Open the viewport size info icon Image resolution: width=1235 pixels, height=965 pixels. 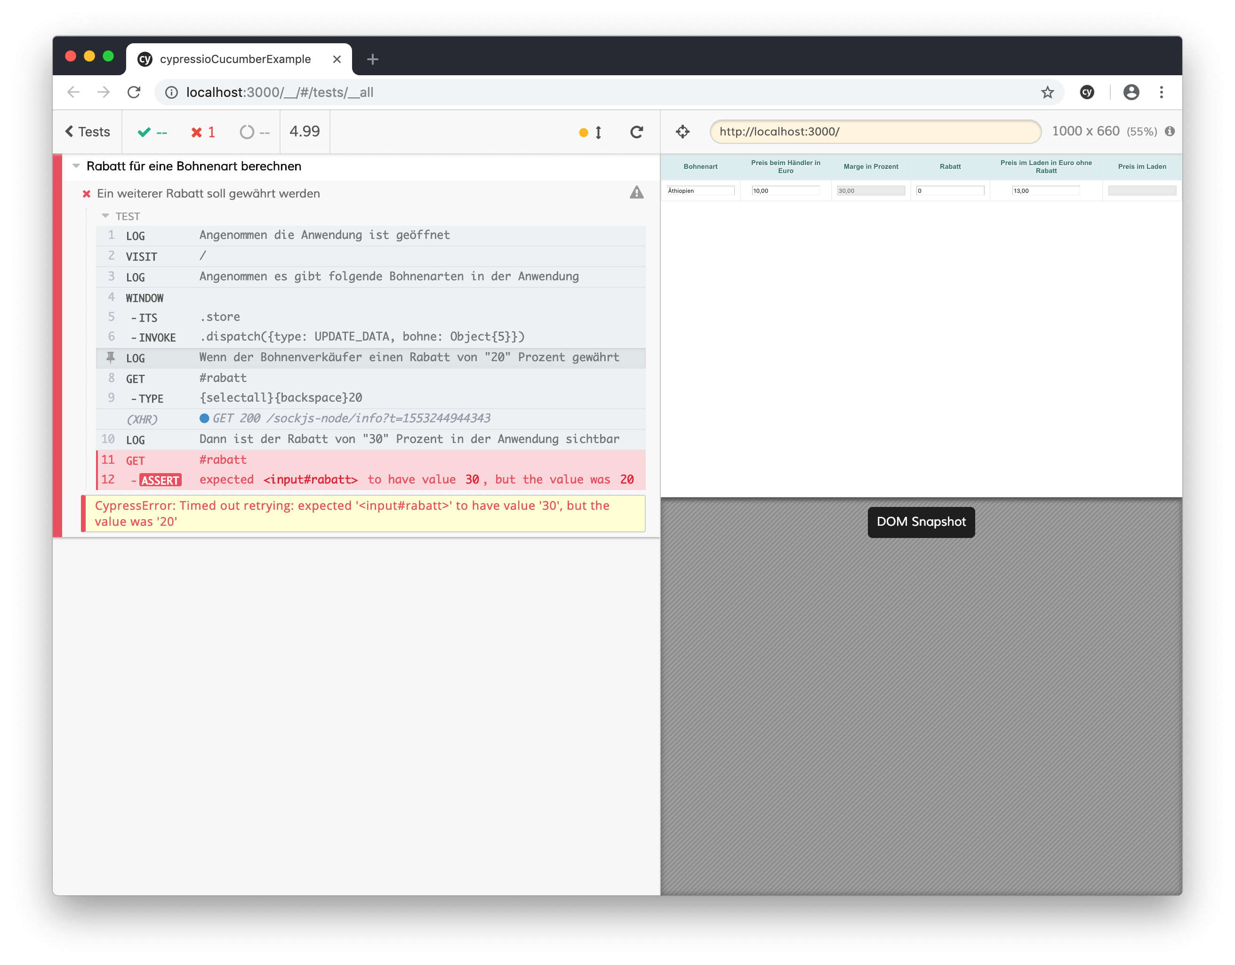1170,131
